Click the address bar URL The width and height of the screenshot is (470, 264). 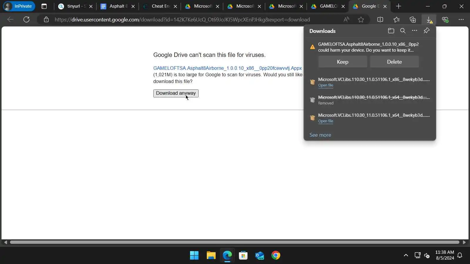[x=182, y=20]
